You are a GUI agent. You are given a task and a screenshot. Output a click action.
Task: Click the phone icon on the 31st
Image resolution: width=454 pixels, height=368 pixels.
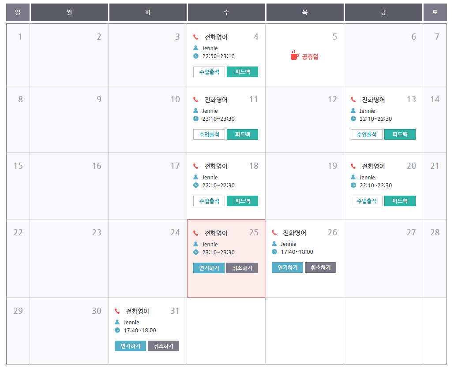click(117, 311)
